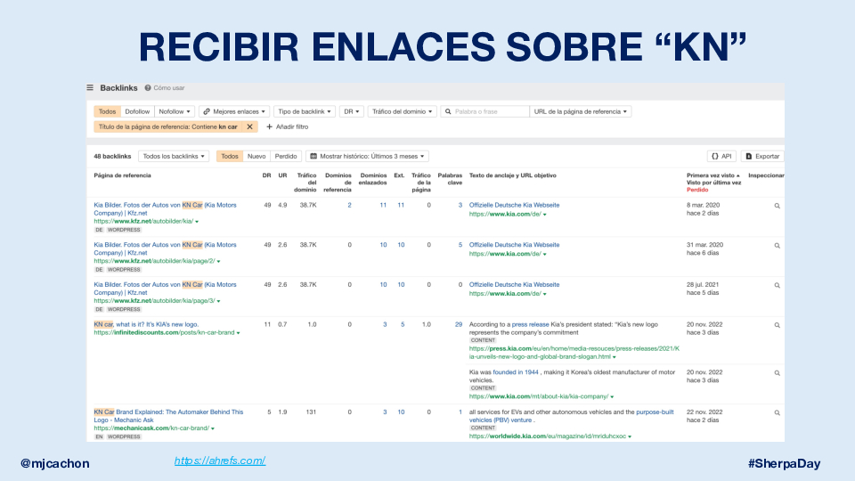Sort by the DR column header
855x481 pixels.
tap(266, 175)
